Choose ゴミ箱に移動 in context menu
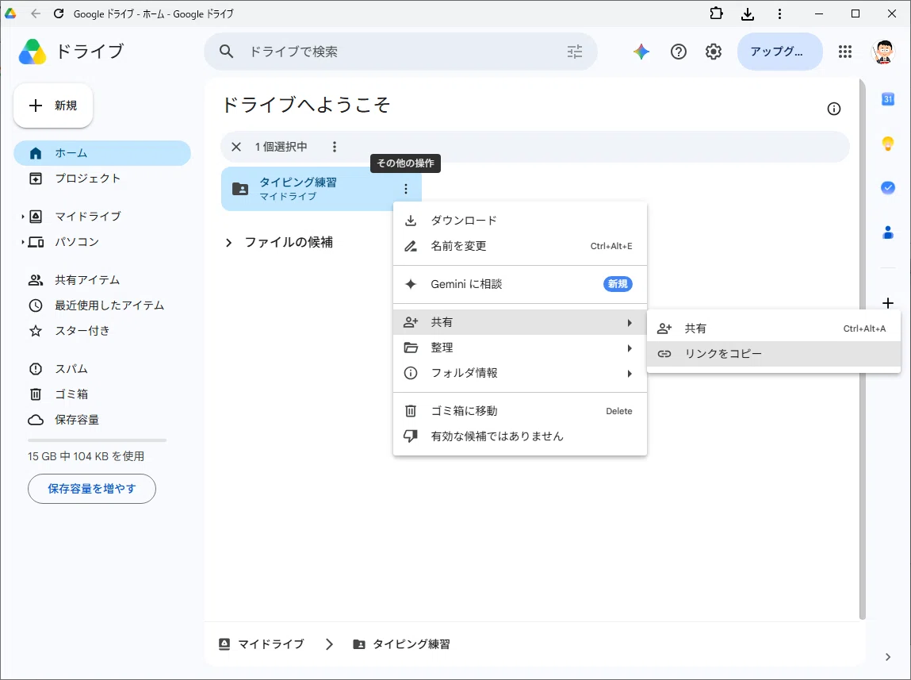This screenshot has height=680, width=911. pos(520,411)
